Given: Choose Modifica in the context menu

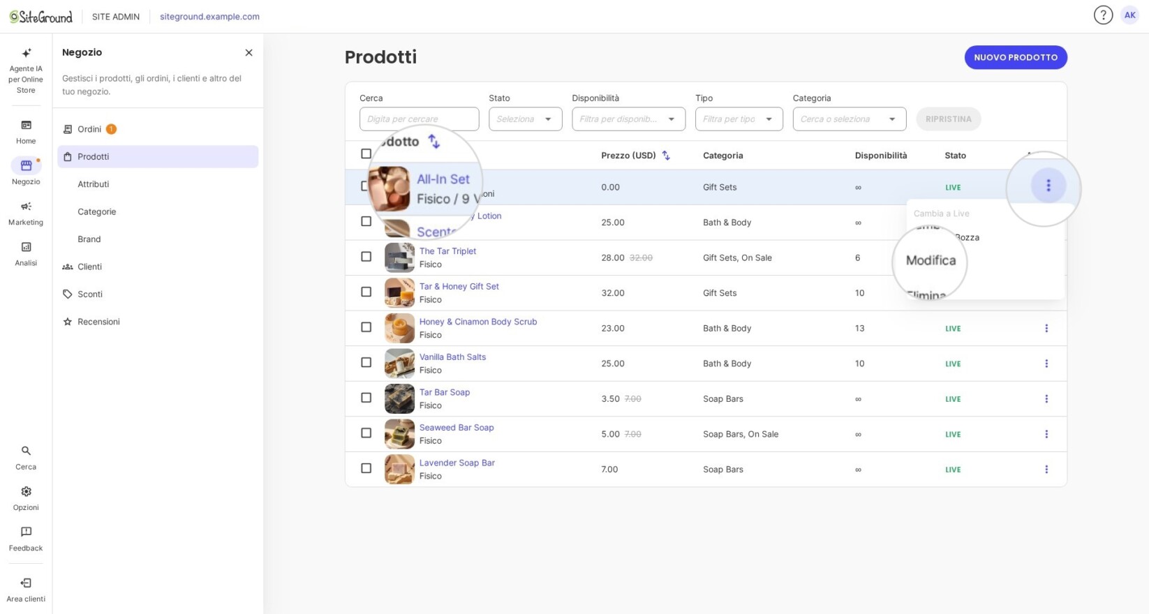Looking at the screenshot, I should coord(931,260).
